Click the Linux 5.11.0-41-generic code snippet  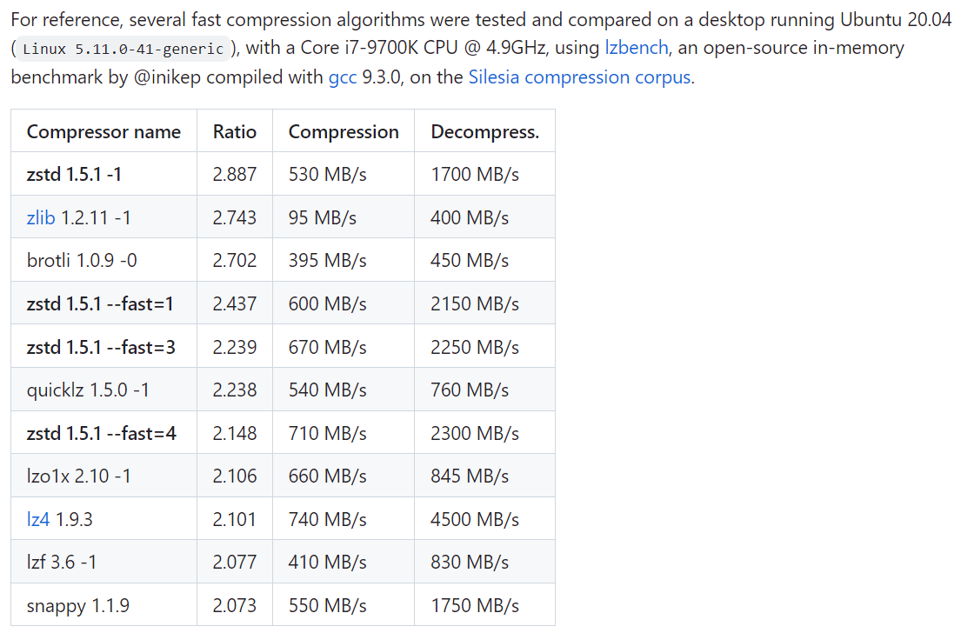point(123,49)
